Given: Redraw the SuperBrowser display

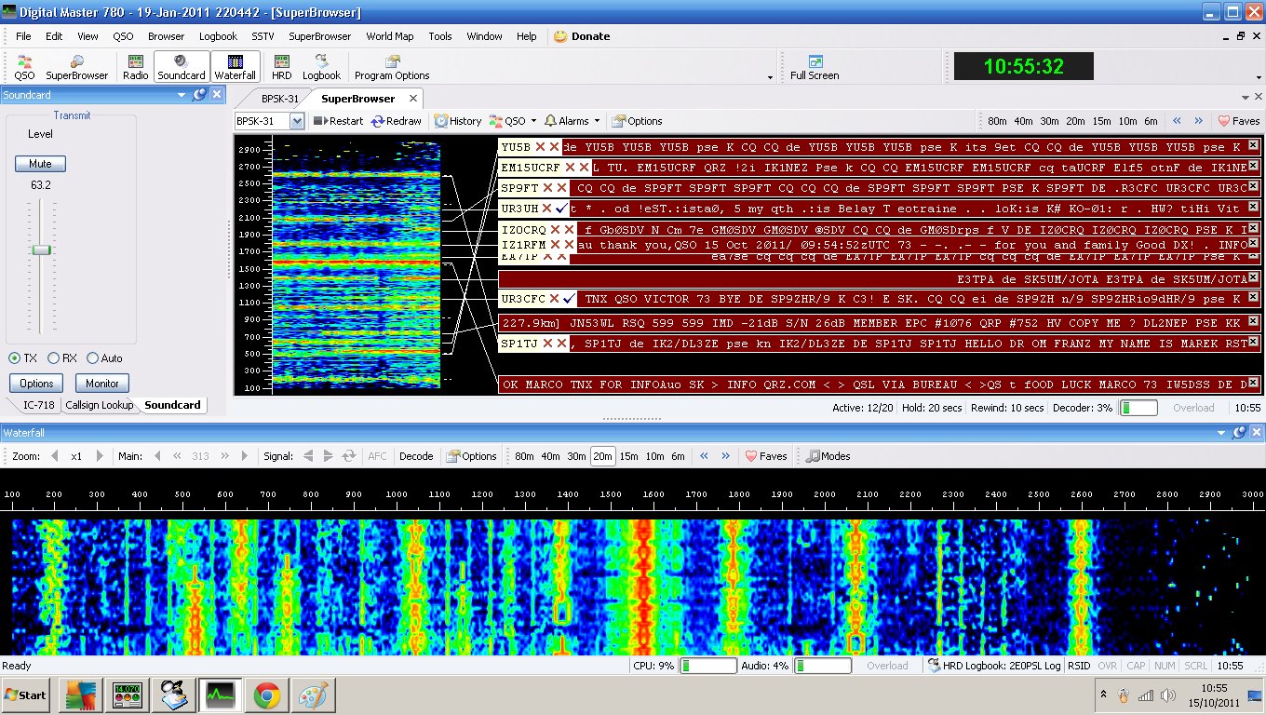Looking at the screenshot, I should 397,121.
